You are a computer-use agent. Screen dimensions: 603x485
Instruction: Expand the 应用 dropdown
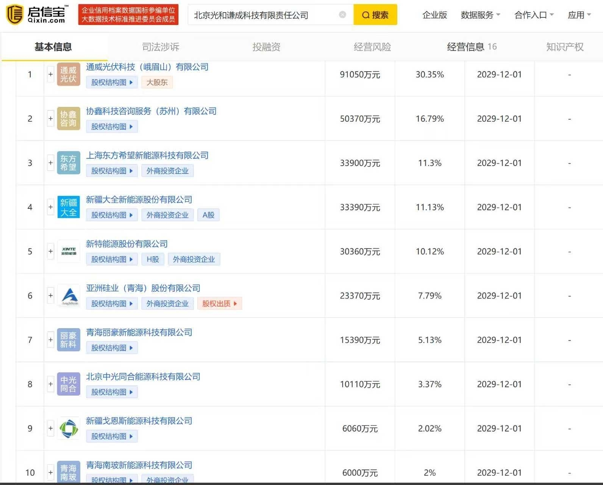tap(579, 15)
